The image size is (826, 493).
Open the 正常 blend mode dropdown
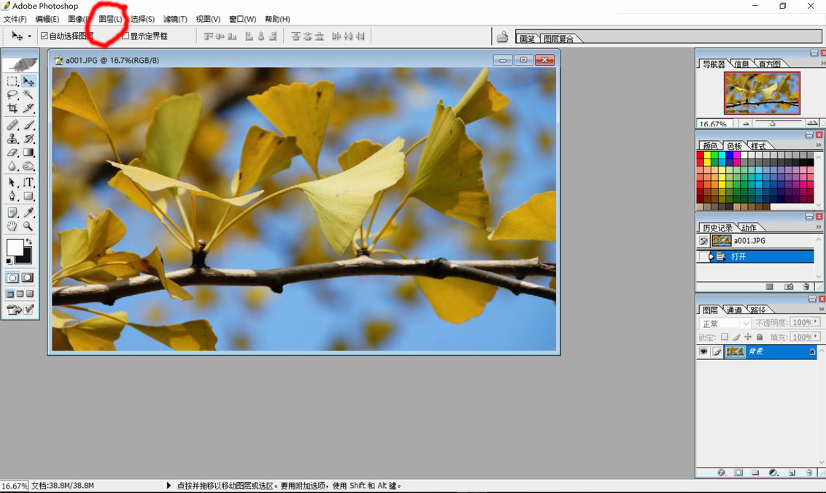coord(725,324)
